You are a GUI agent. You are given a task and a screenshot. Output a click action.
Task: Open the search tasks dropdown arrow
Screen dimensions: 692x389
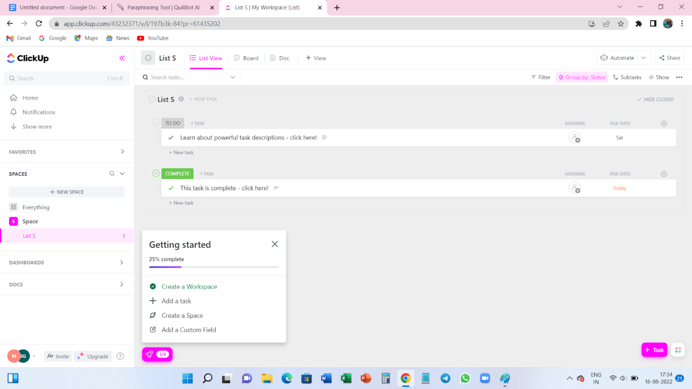232,77
